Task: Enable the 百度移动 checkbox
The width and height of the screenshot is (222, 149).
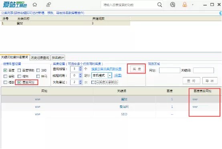Action: (19, 70)
